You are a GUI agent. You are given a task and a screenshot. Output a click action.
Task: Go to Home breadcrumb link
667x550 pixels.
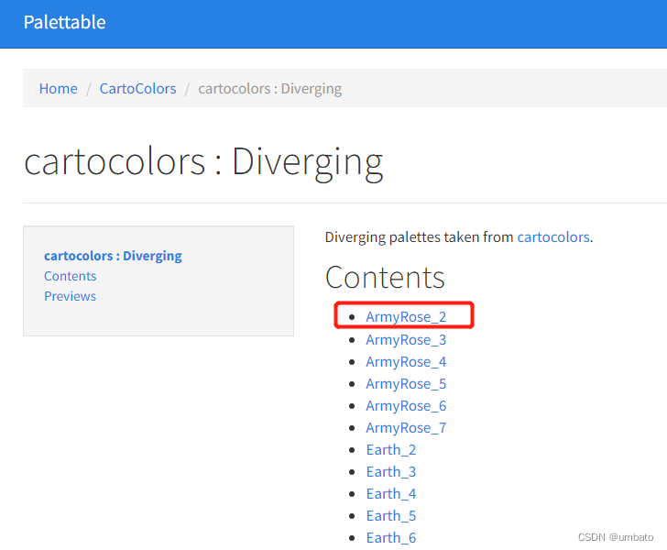click(x=59, y=89)
